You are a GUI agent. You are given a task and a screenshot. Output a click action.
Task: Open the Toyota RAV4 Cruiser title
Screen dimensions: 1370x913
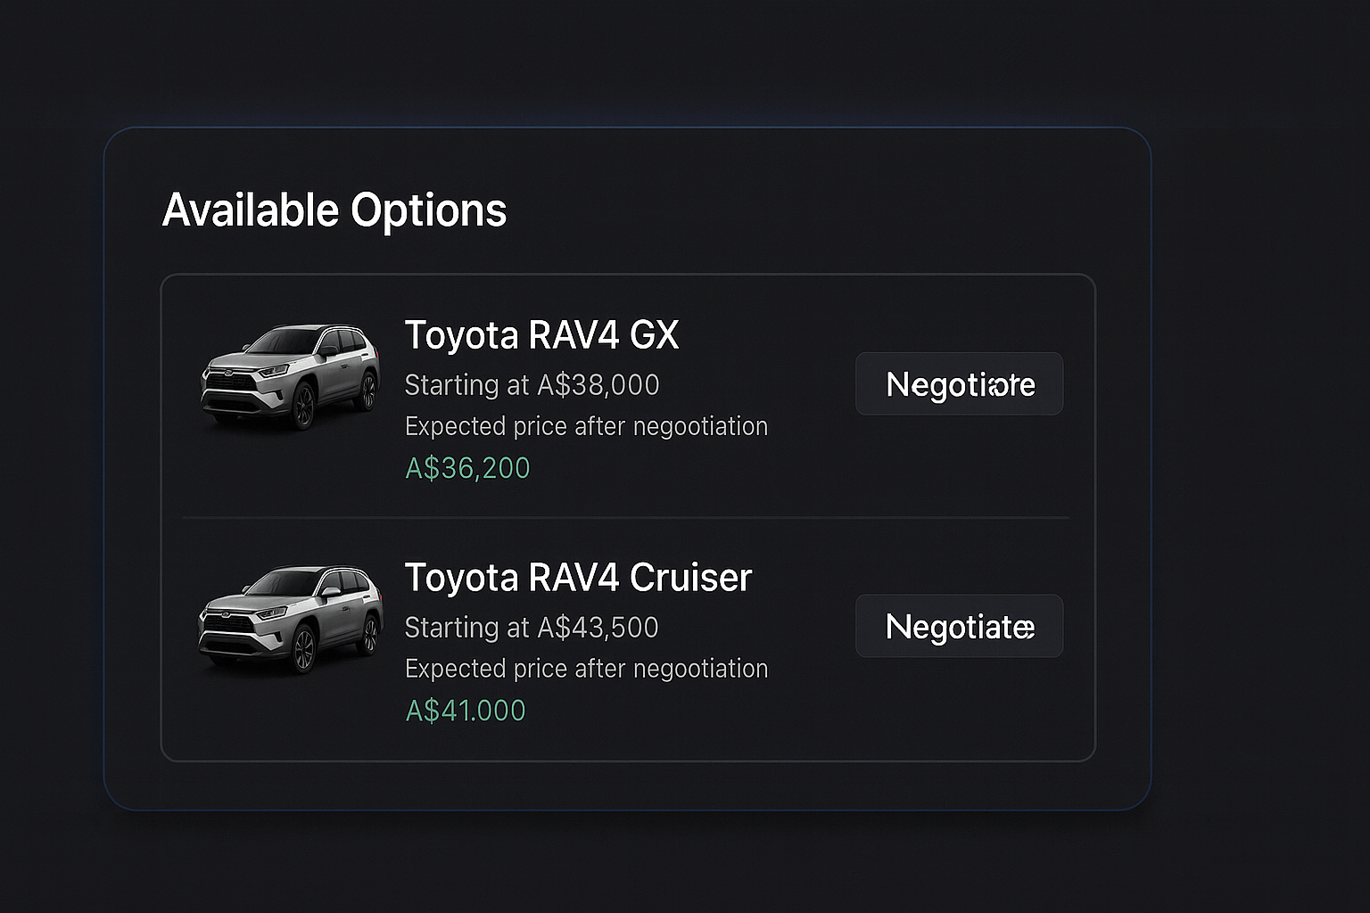(x=578, y=578)
